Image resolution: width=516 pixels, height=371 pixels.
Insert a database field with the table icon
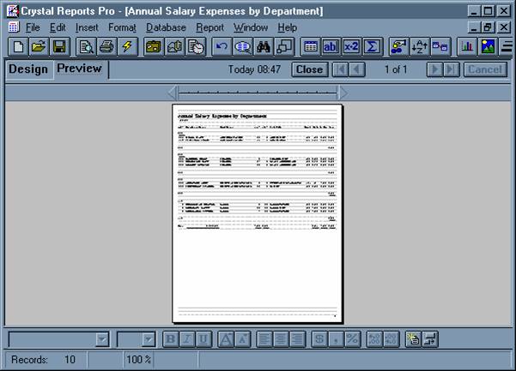point(311,46)
